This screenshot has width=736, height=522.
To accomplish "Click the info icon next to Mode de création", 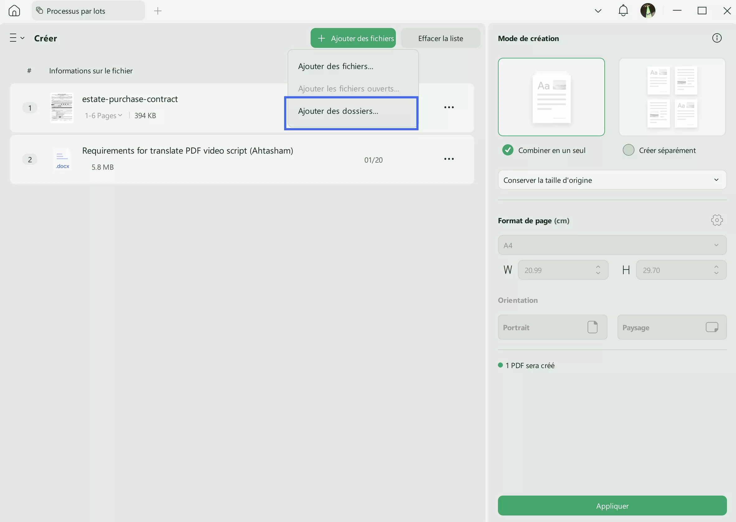I will (x=717, y=38).
